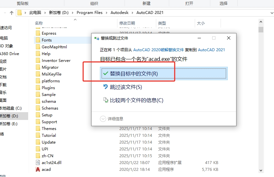Select Themes folder icon
This screenshot has width=274, height=177.
38,128
